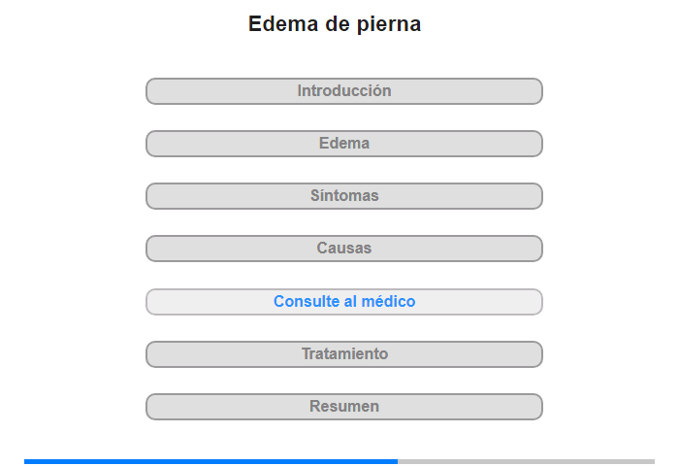Image resolution: width=679 pixels, height=466 pixels.
Task: Select the last section button in the list
Action: click(344, 407)
